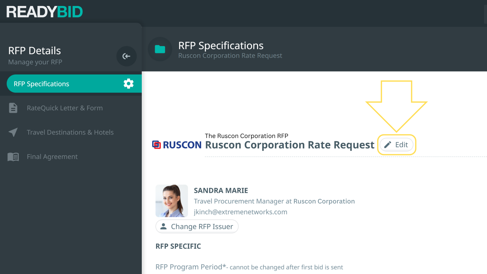Open RFP Specifications menu item
This screenshot has height=274, width=487.
(x=41, y=84)
